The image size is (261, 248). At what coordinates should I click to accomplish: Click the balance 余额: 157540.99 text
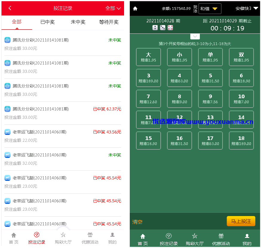pyautogui.click(x=176, y=8)
